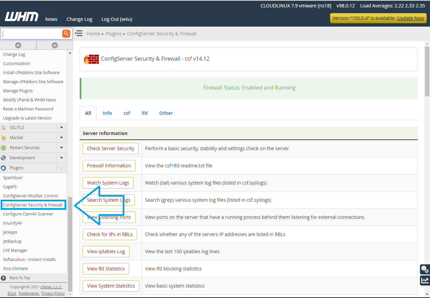
Task: Open JetBackup plugin
Action: 12,241
